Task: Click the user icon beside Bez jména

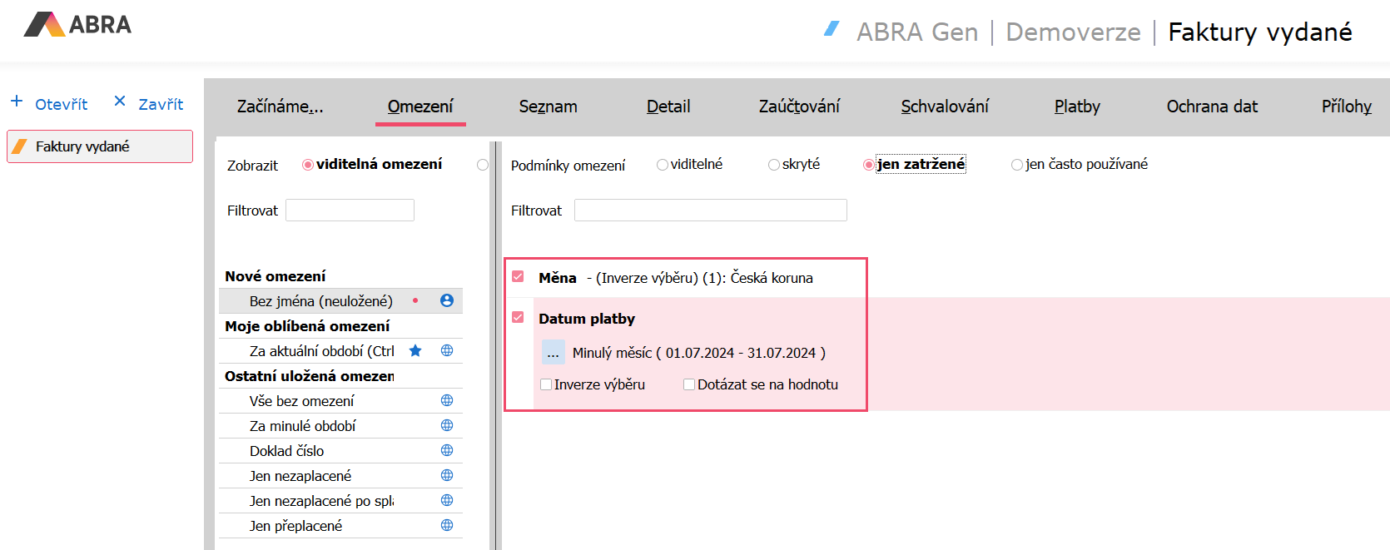Action: (447, 300)
